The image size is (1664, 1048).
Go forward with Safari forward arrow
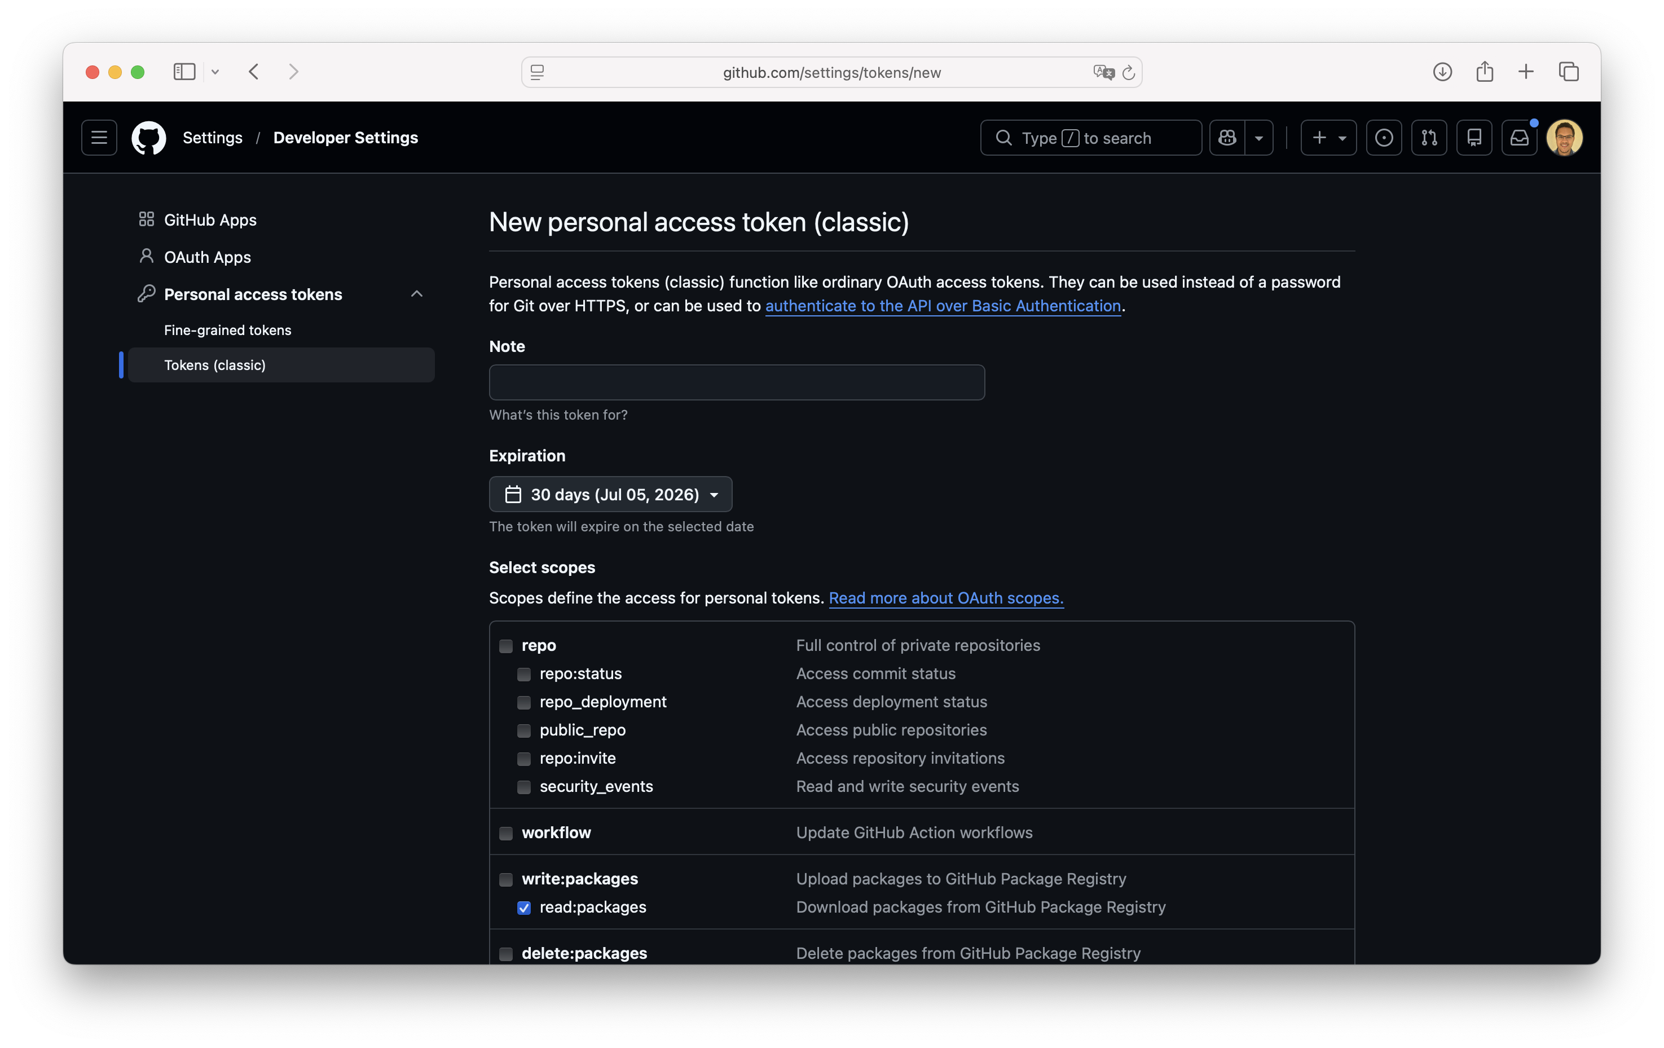(x=294, y=72)
